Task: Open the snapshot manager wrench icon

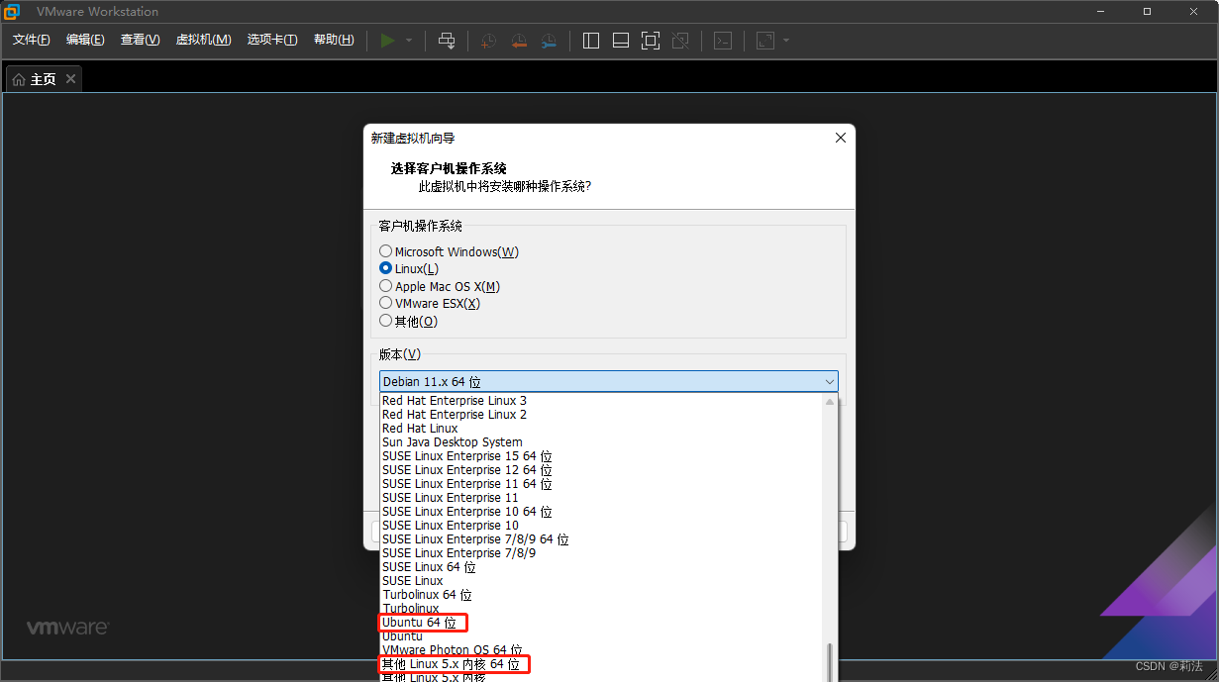Action: [x=549, y=41]
